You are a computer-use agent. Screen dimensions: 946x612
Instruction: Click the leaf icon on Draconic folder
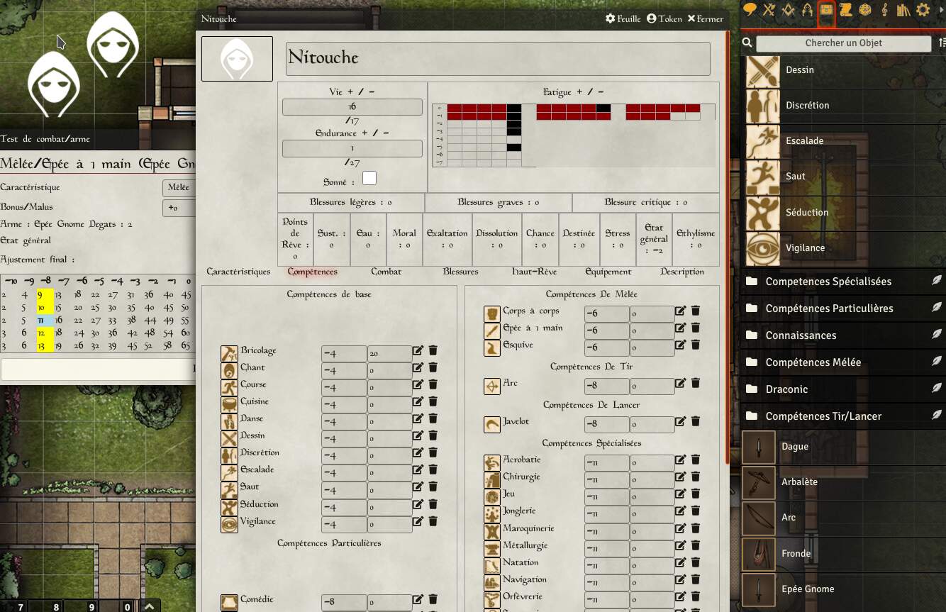pyautogui.click(x=937, y=389)
